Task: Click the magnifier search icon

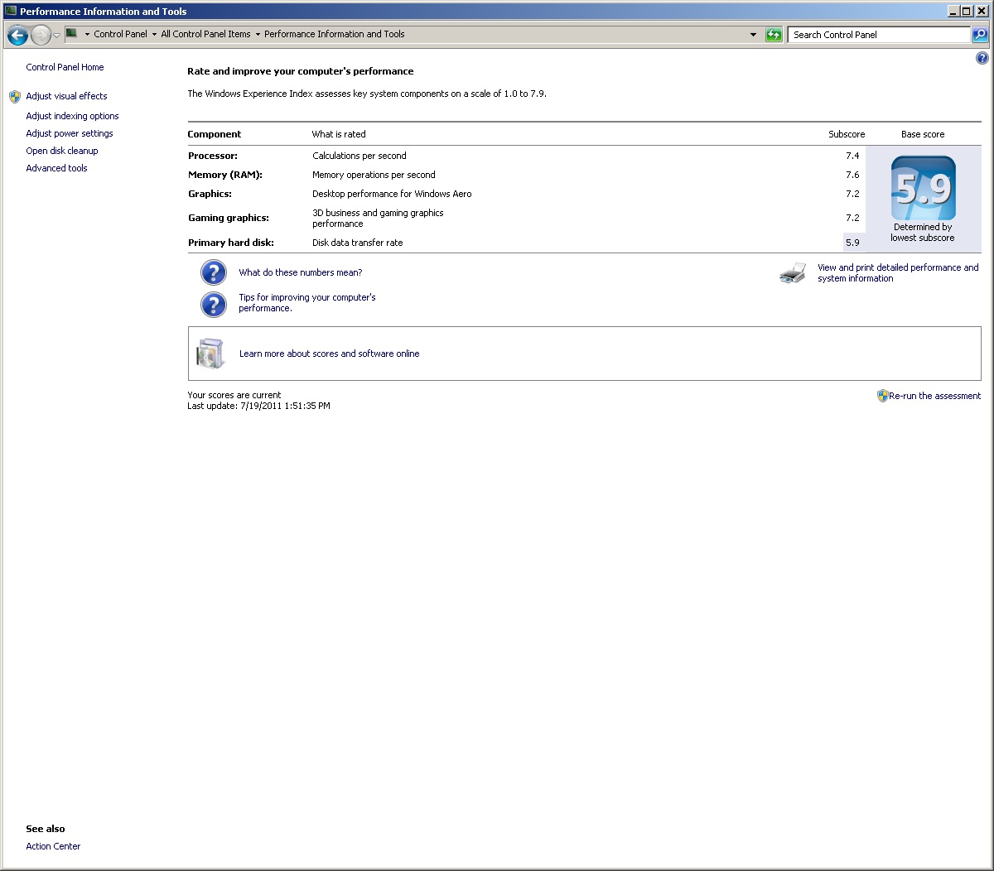Action: [980, 35]
